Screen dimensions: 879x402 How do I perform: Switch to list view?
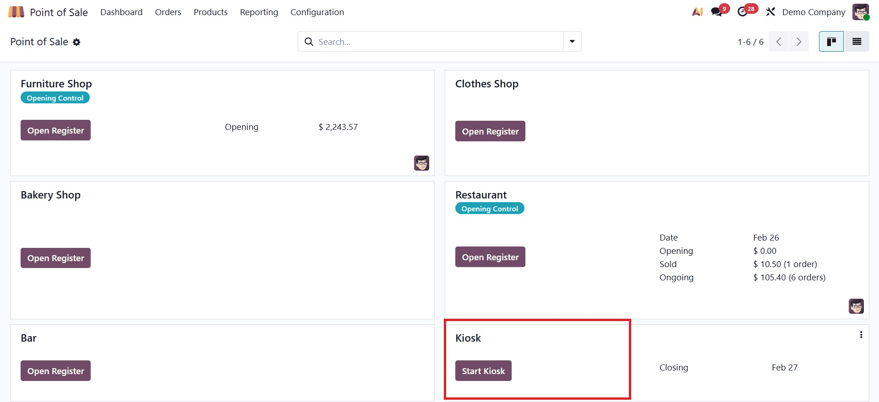tap(856, 41)
